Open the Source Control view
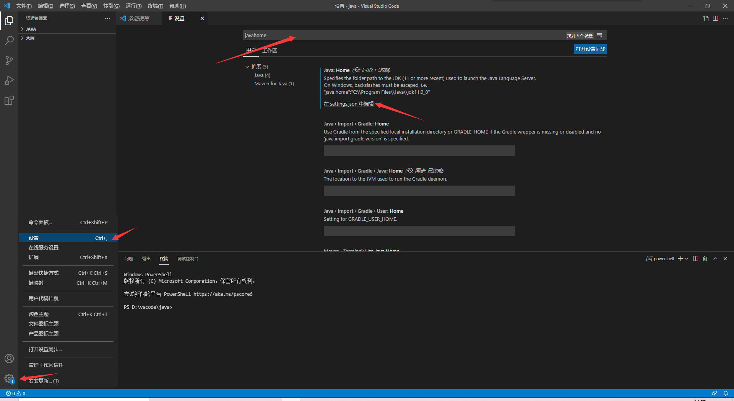 pos(9,60)
